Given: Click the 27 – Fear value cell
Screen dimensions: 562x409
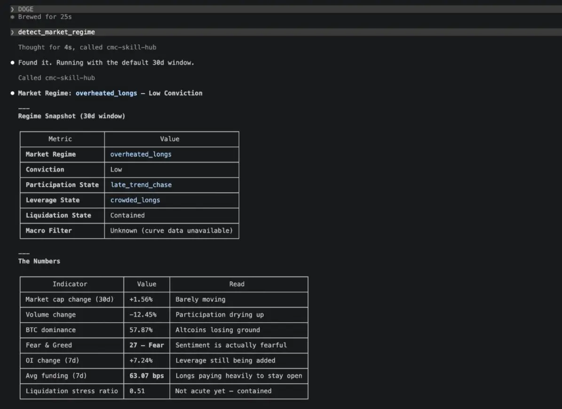Looking at the screenshot, I should click(147, 345).
